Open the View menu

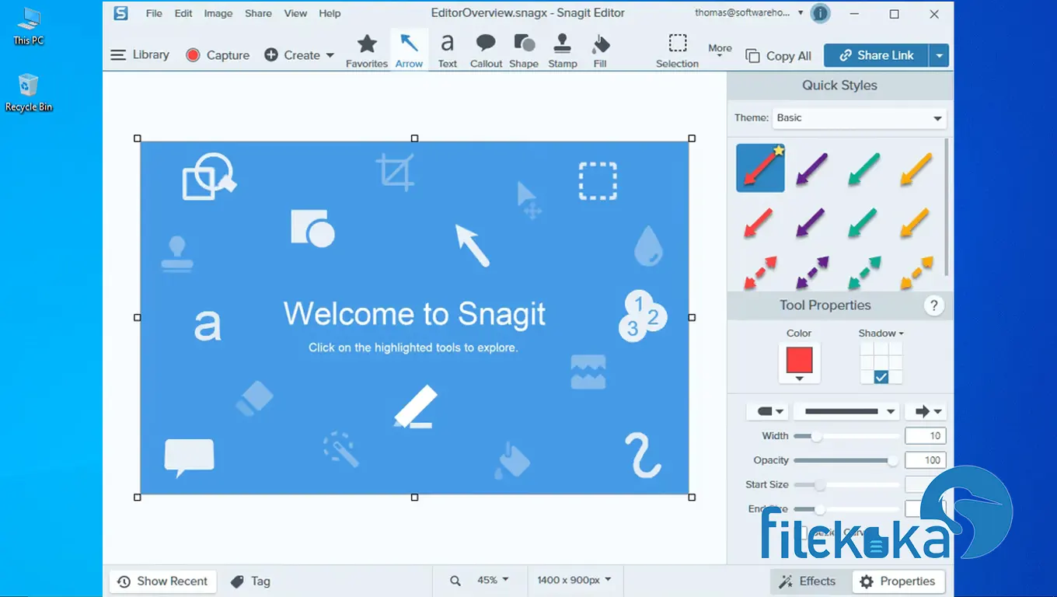tap(295, 13)
